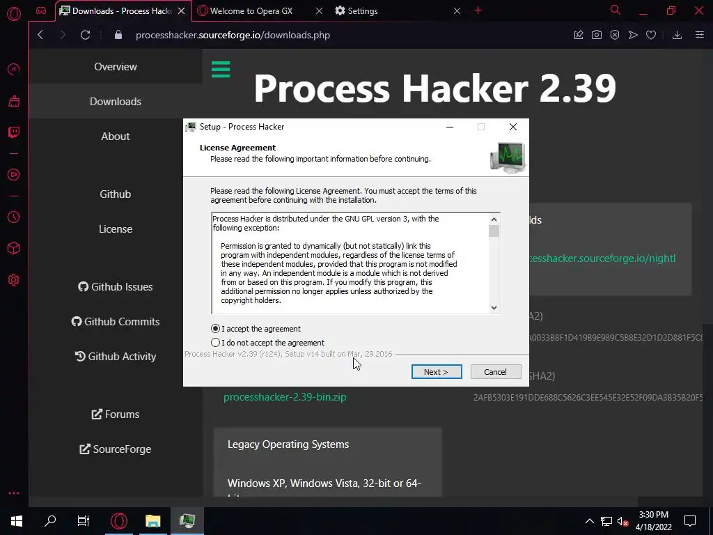The width and height of the screenshot is (713, 535).
Task: Open ad blocker shield icon
Action: (615, 35)
